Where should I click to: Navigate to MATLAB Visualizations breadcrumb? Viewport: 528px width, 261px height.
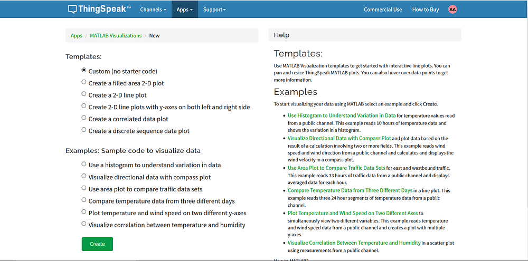pos(116,36)
